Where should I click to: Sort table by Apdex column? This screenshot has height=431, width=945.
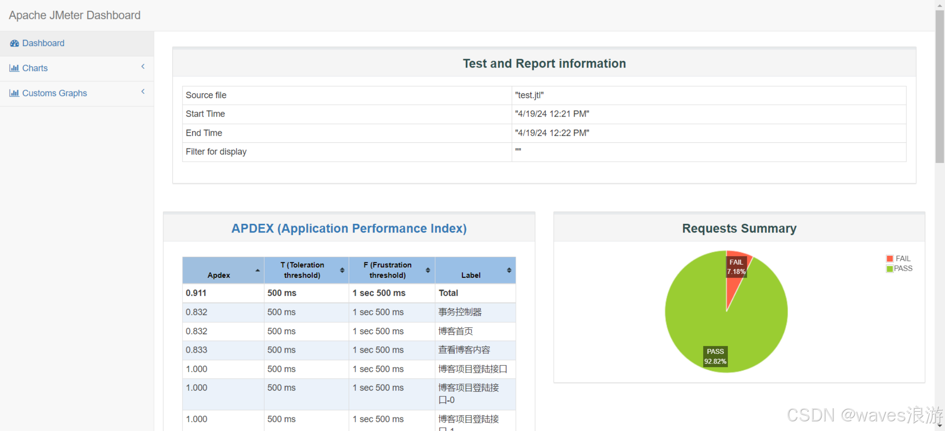pos(223,270)
